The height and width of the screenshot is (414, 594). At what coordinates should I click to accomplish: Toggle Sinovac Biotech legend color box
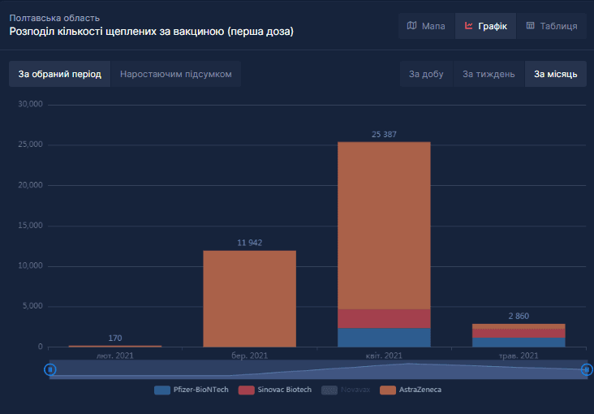246,390
